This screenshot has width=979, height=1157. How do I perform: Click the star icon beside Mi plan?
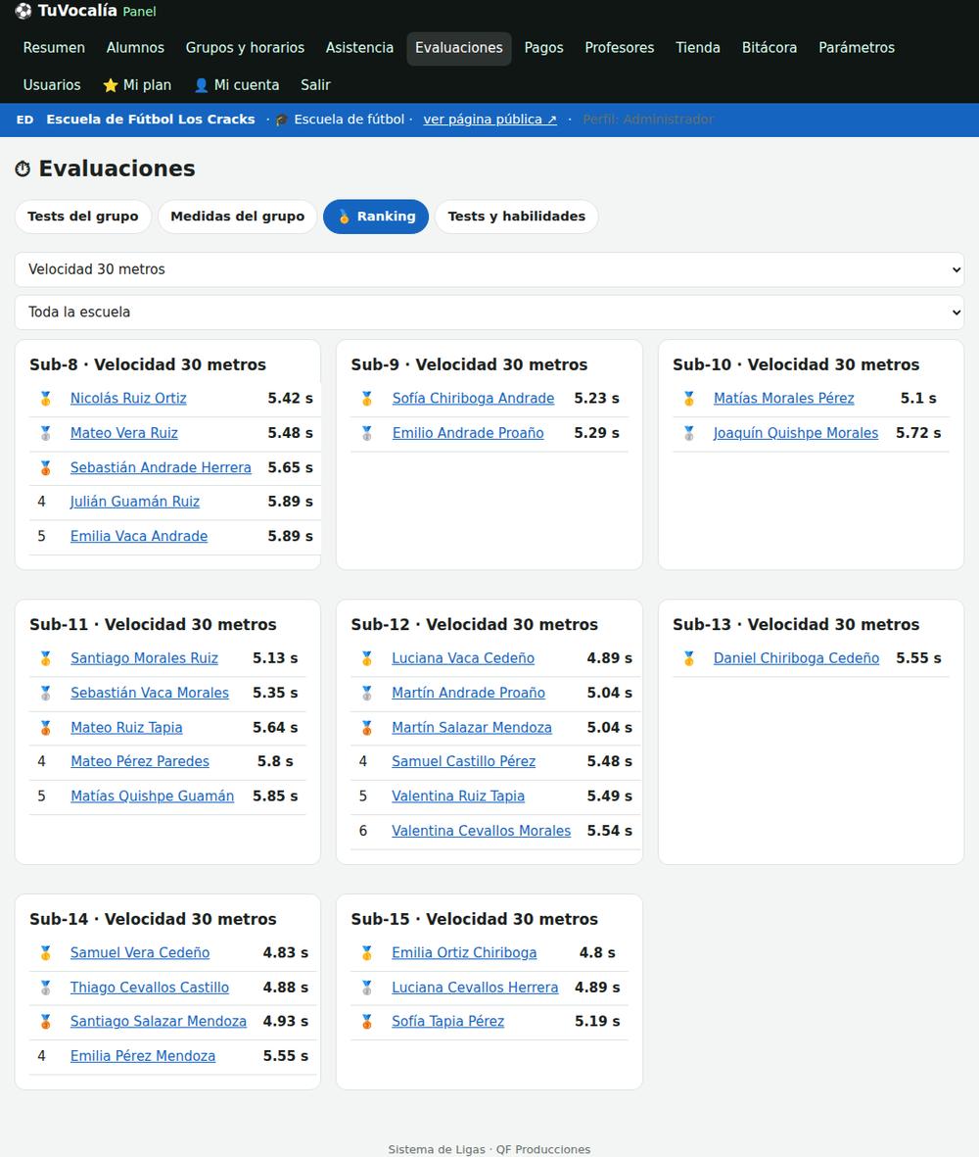[x=111, y=85]
